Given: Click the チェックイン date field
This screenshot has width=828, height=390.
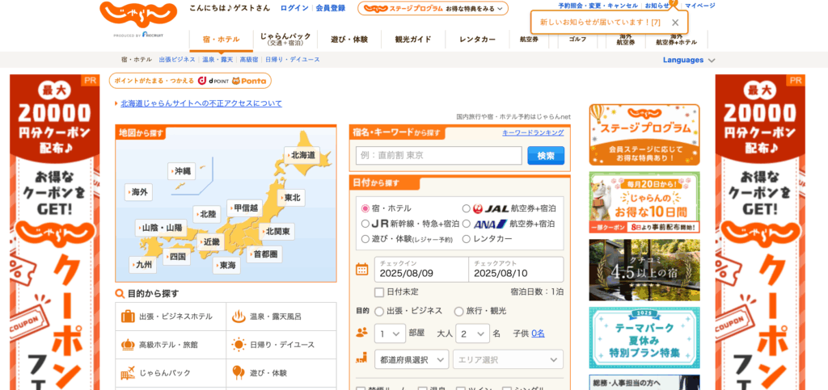Looking at the screenshot, I should pyautogui.click(x=421, y=270).
